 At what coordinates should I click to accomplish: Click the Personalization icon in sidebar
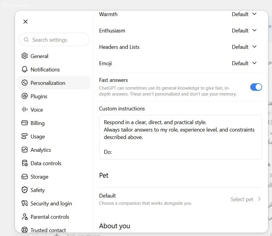click(x=24, y=83)
